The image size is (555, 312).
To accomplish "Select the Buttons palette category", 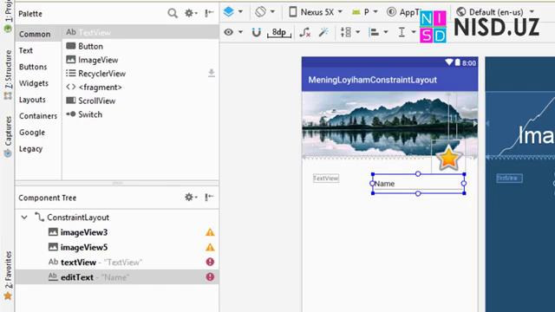I will [x=38, y=67].
